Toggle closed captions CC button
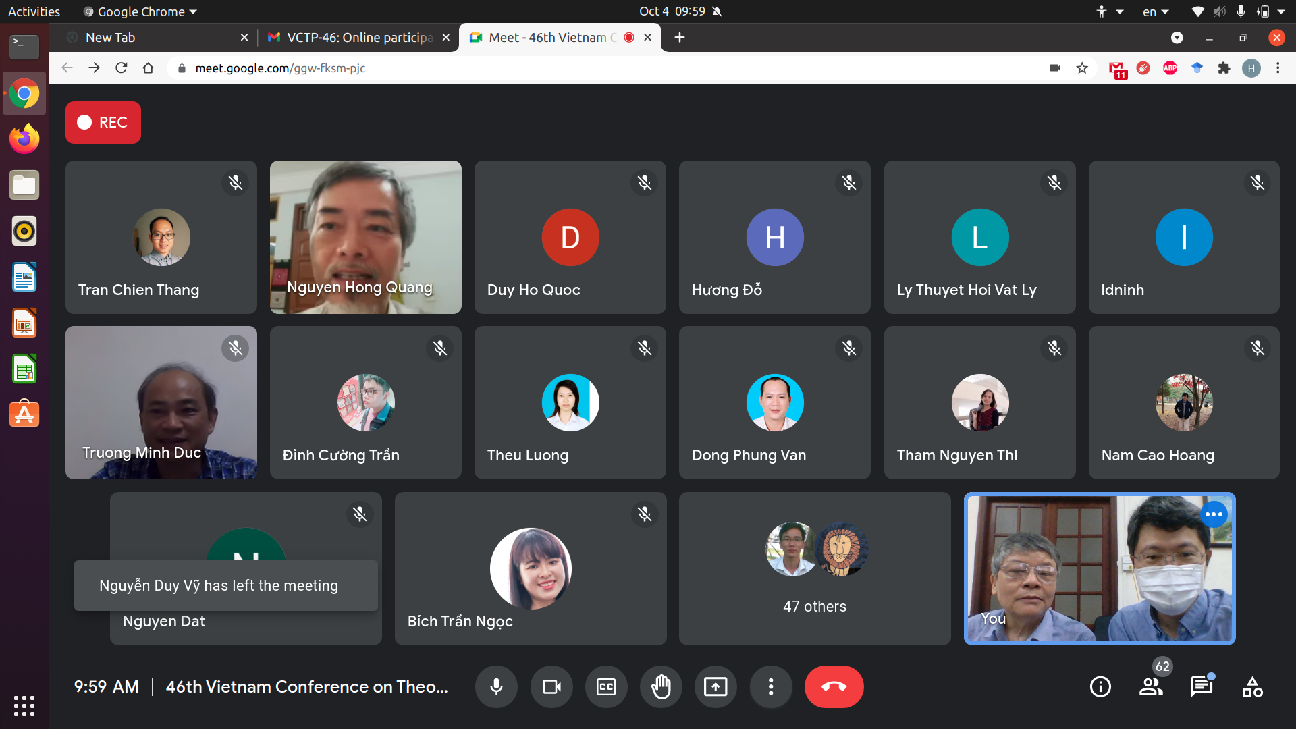 (x=606, y=687)
